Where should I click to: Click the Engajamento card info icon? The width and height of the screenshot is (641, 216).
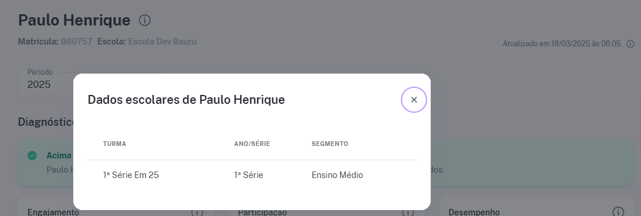tap(197, 212)
